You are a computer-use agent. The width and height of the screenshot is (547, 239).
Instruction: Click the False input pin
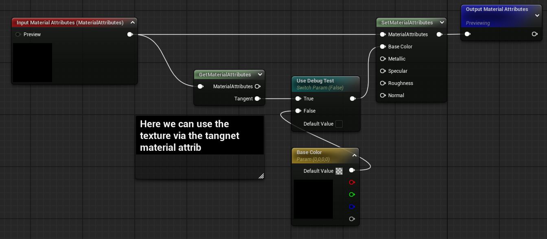(298, 111)
